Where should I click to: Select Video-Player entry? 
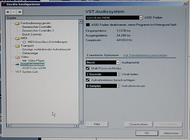point(36,60)
